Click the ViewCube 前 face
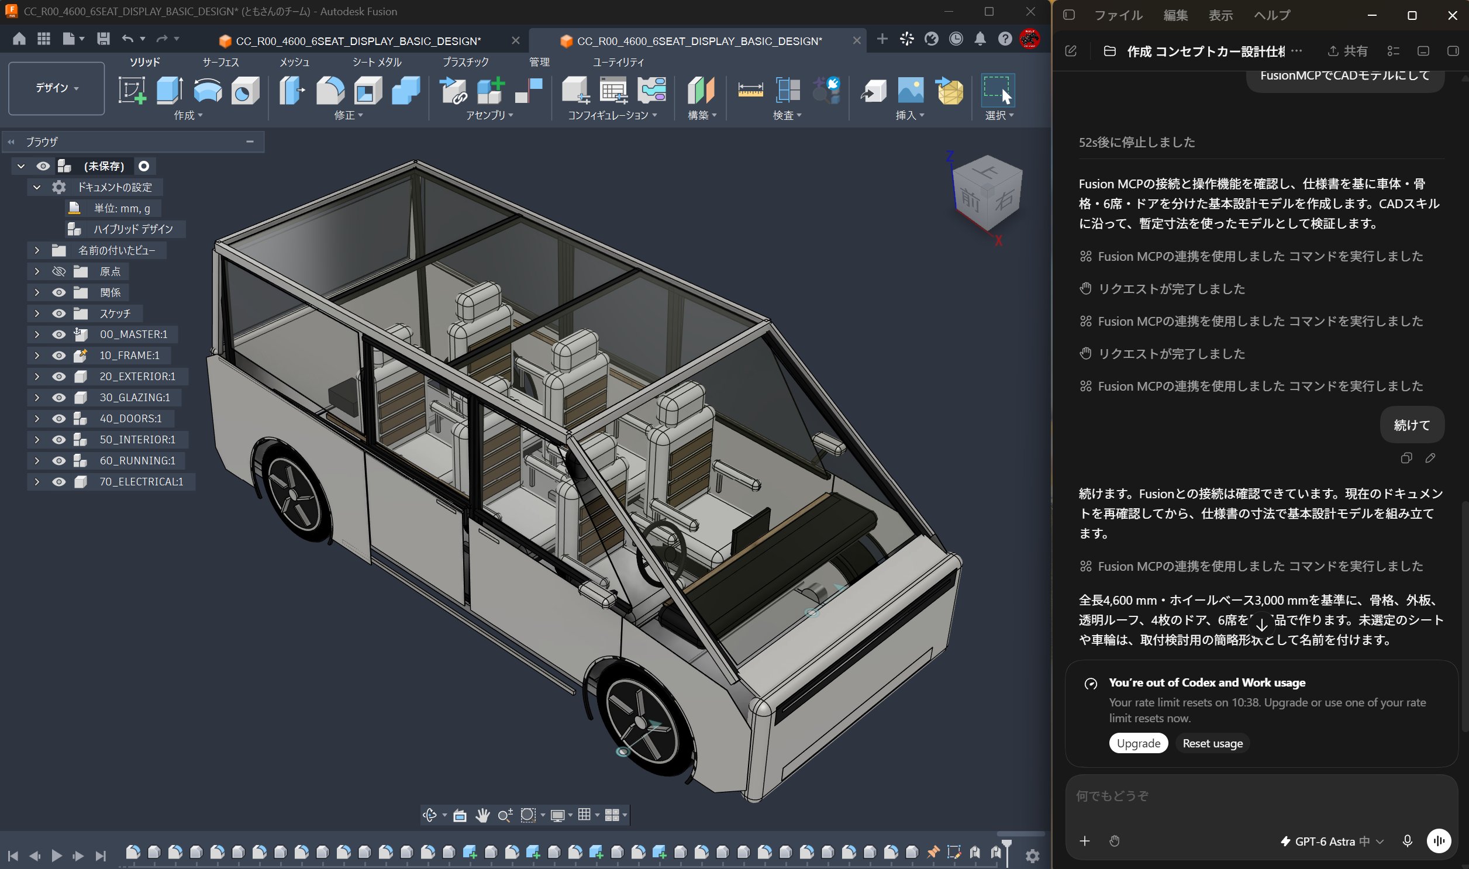1469x869 pixels. (x=970, y=201)
